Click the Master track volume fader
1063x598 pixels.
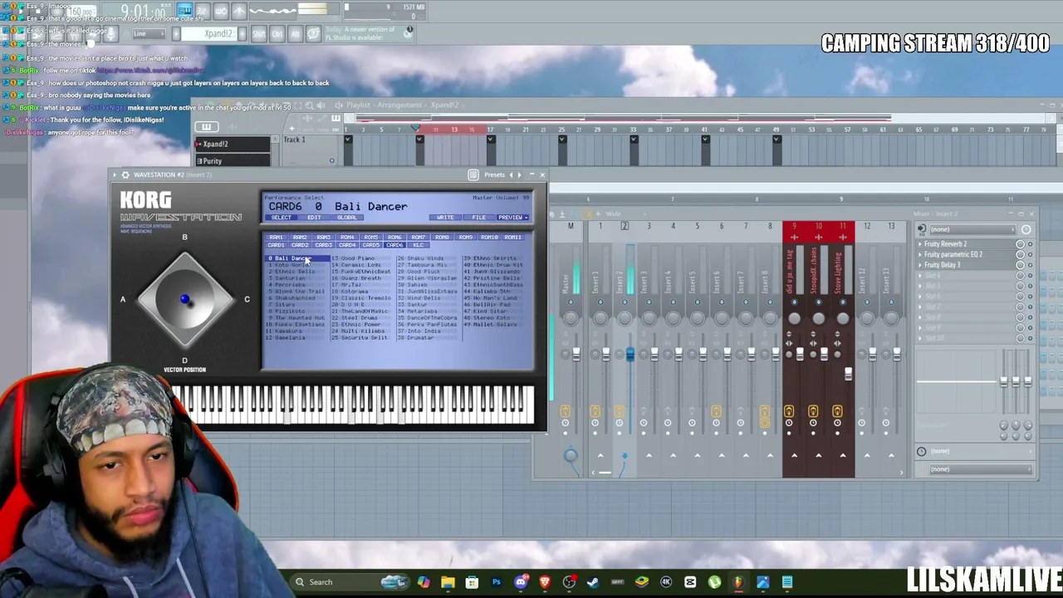point(576,354)
